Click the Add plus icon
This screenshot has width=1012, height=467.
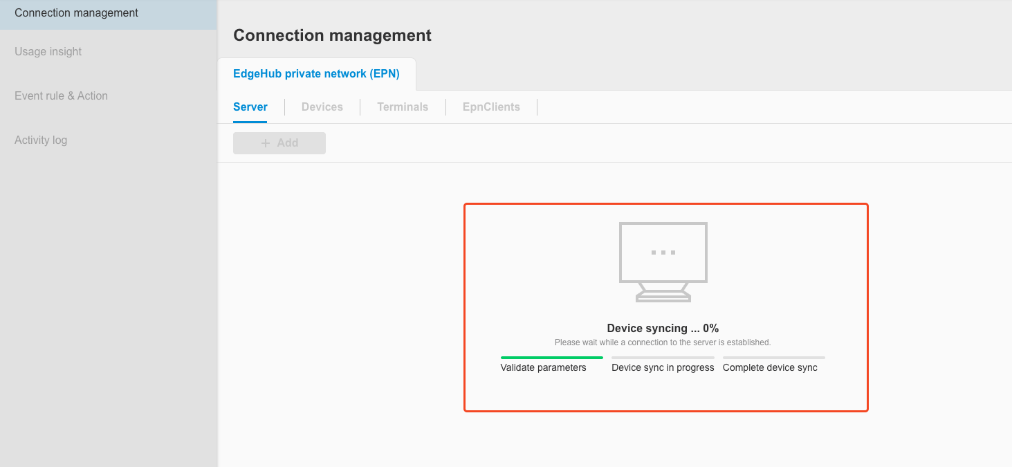(265, 143)
